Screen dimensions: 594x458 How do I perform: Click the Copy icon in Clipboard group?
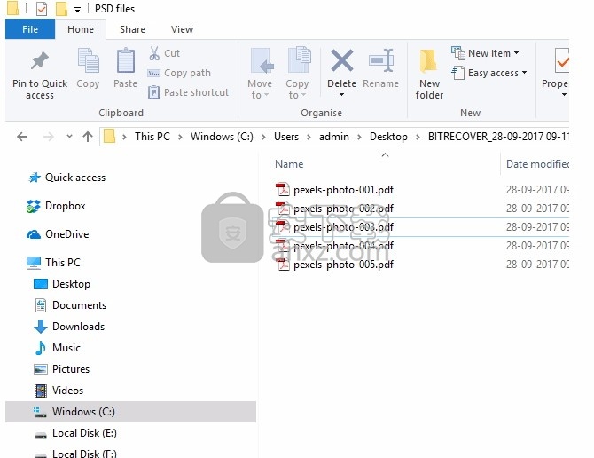(x=88, y=60)
